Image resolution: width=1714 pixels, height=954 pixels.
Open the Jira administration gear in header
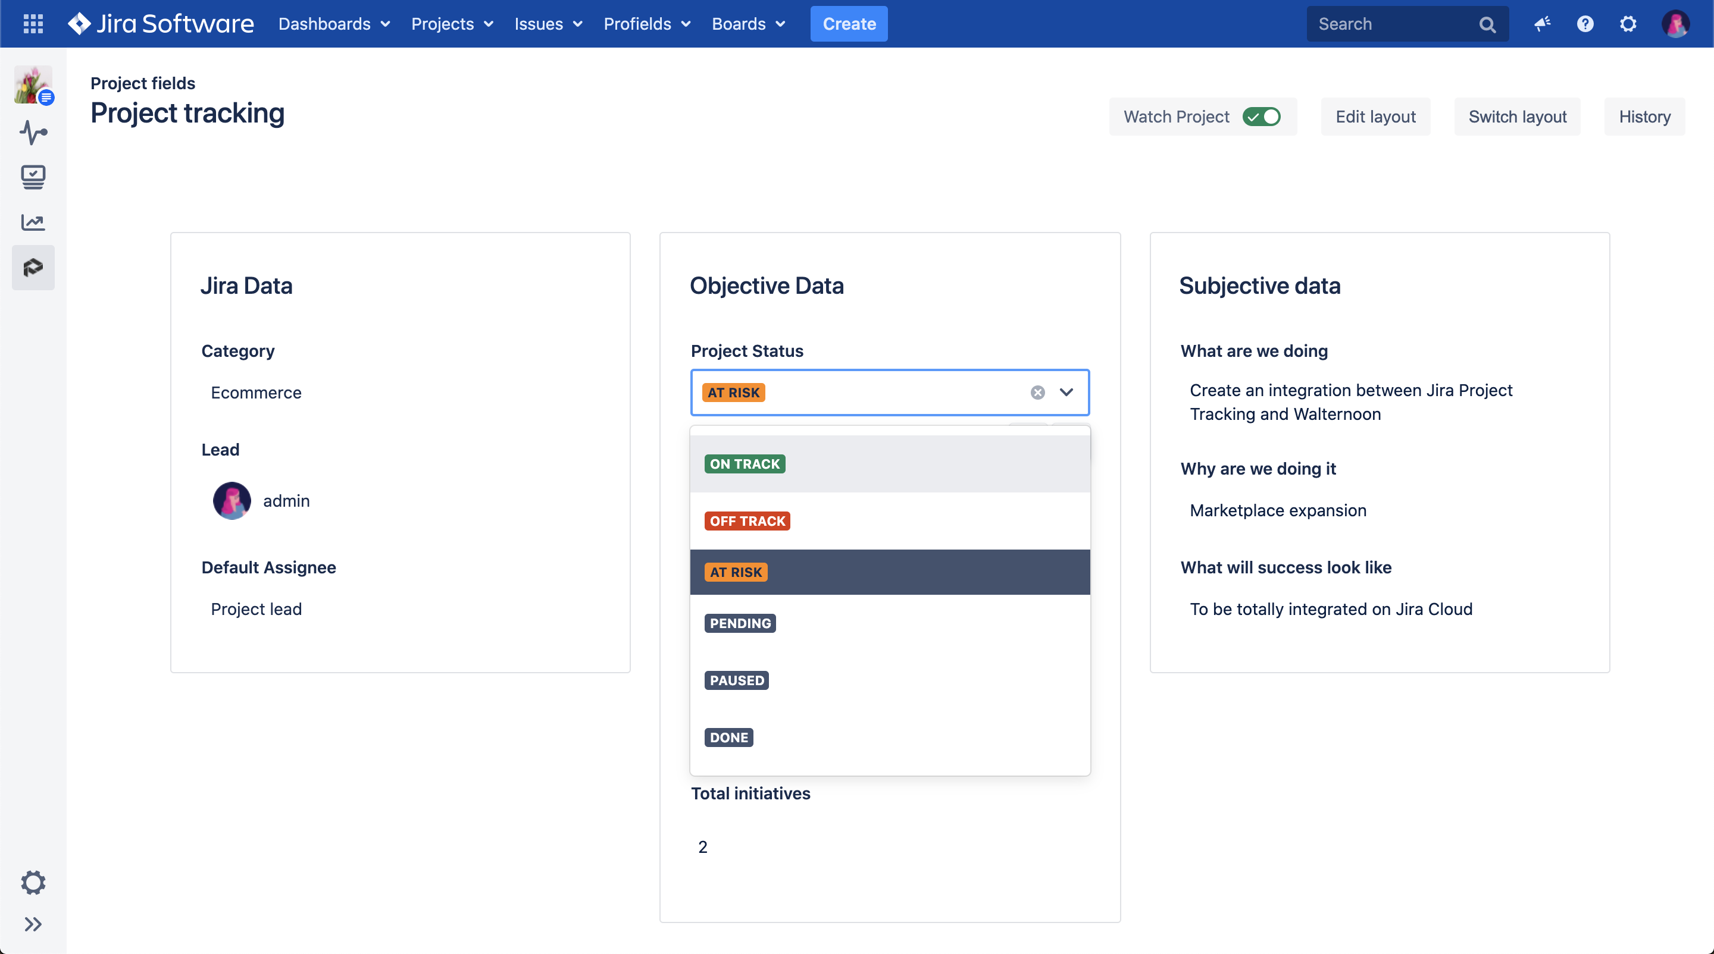tap(1628, 24)
